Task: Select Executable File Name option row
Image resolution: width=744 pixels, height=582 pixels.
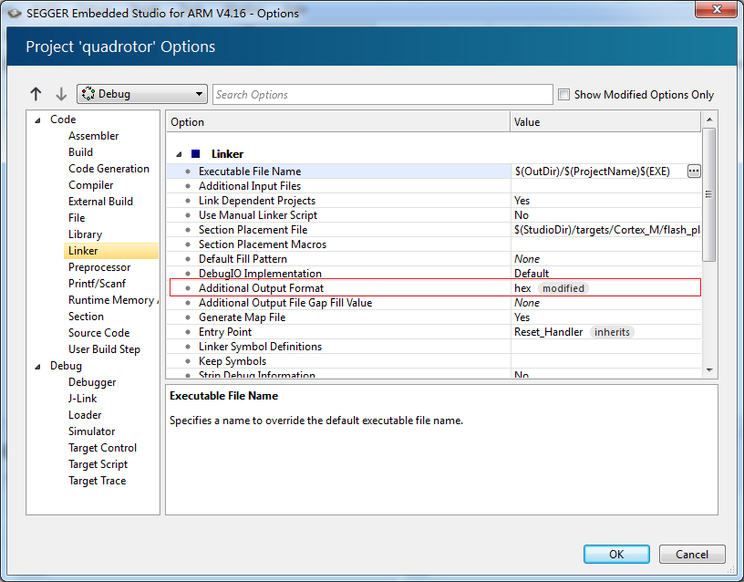Action: click(434, 171)
